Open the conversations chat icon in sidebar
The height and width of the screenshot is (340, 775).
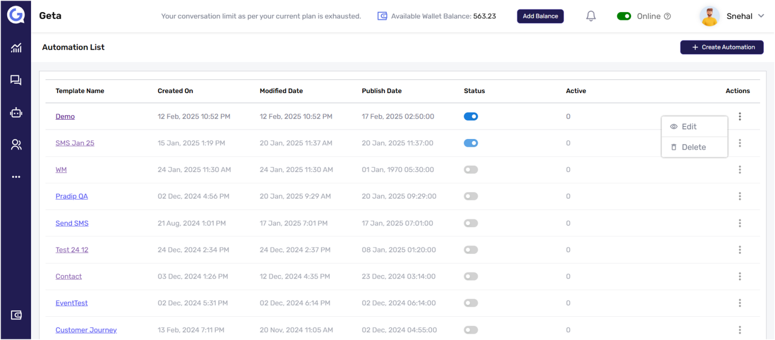pyautogui.click(x=16, y=80)
